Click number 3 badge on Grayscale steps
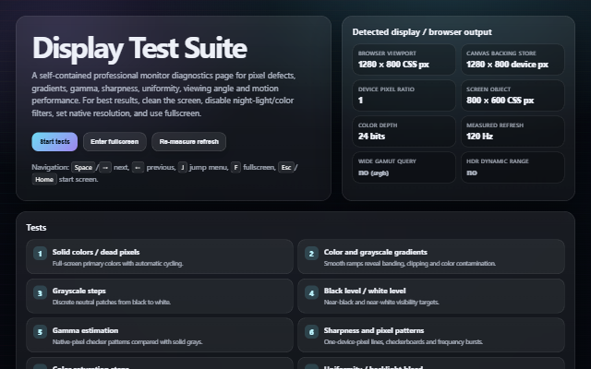 click(x=40, y=293)
